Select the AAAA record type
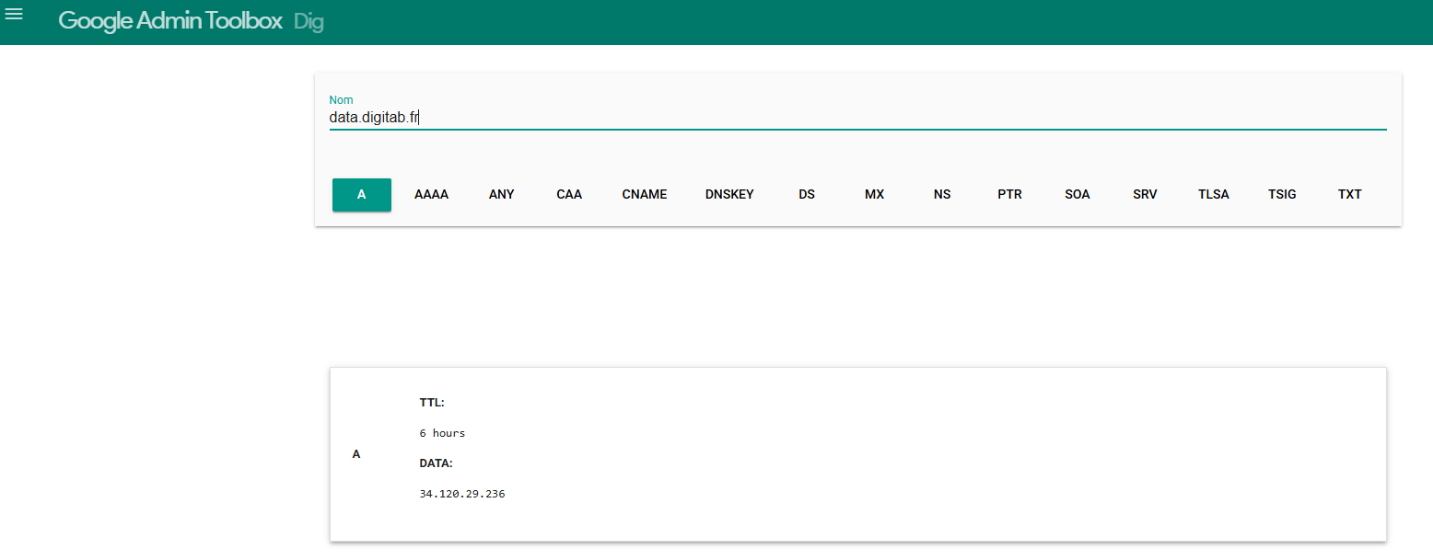This screenshot has height=560, width=1433. (x=431, y=195)
